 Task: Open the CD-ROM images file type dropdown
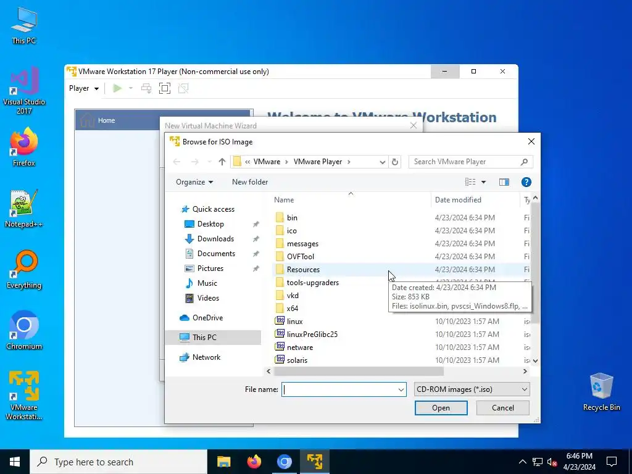pyautogui.click(x=472, y=389)
